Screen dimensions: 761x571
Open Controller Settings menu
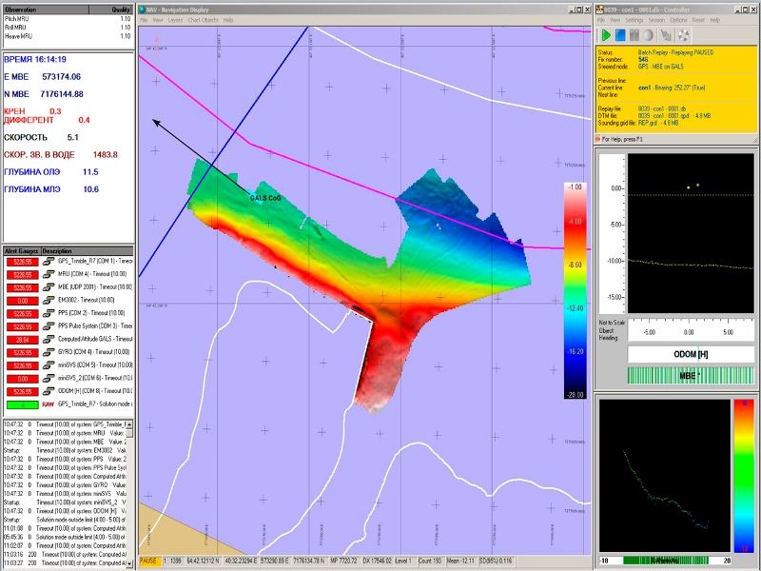click(634, 20)
